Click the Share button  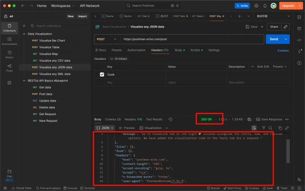[x=274, y=27]
